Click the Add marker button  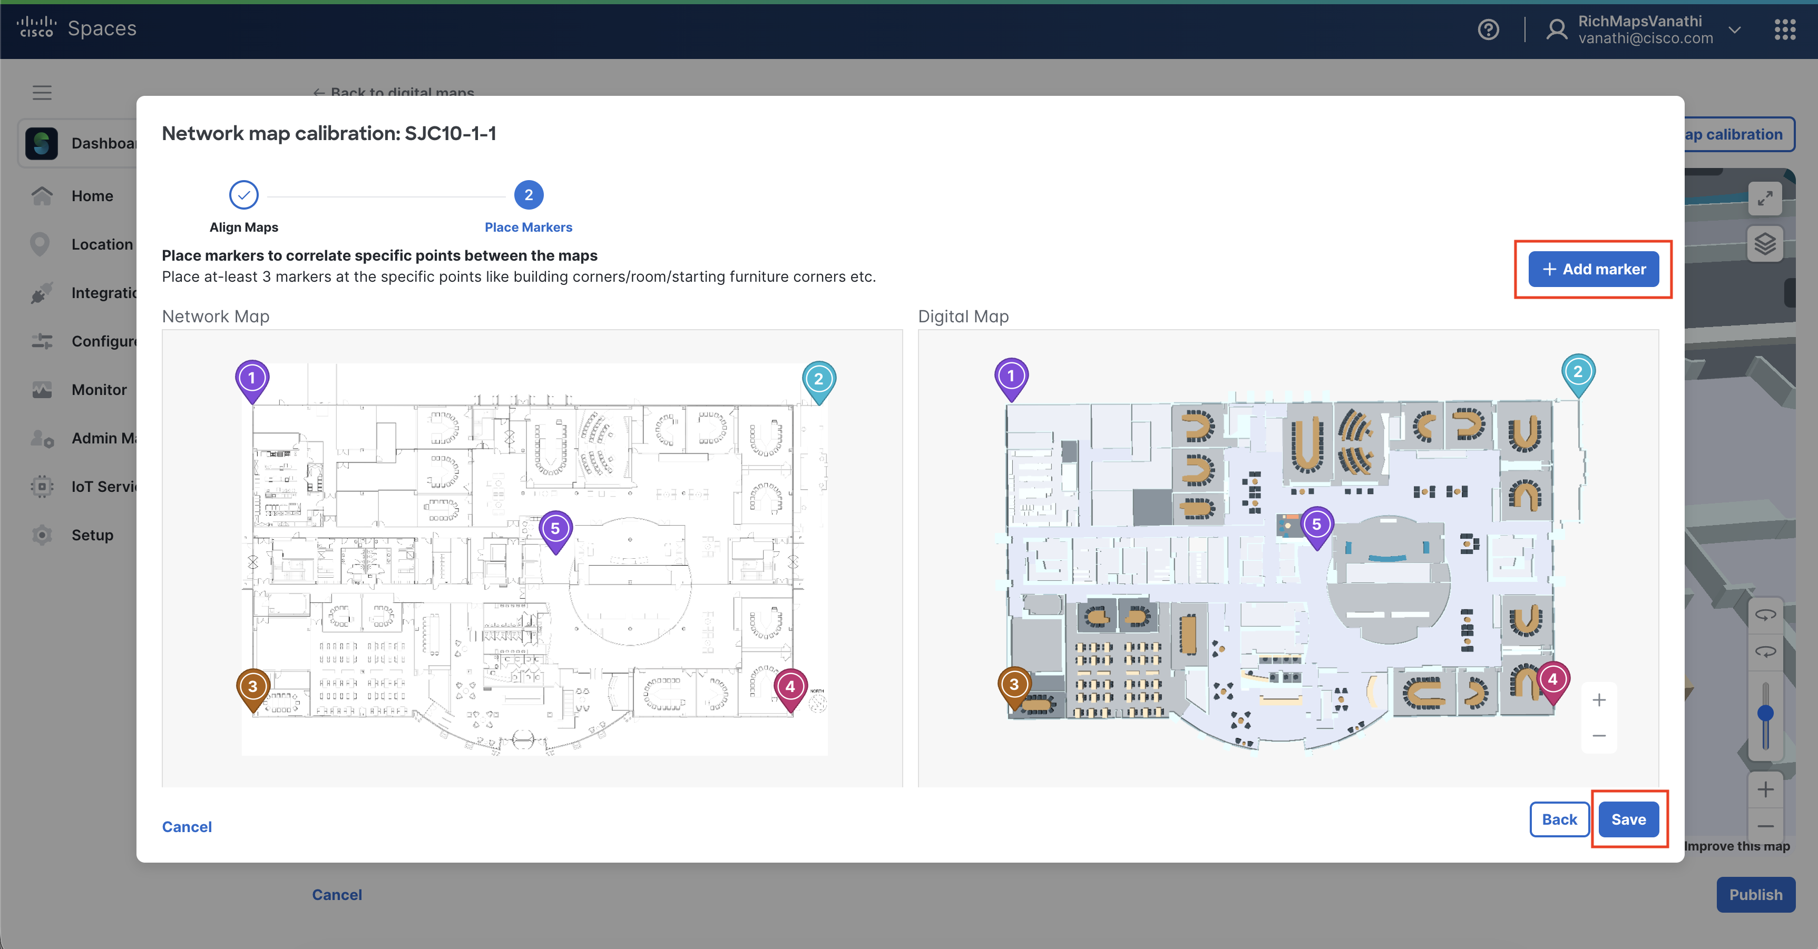pos(1593,269)
